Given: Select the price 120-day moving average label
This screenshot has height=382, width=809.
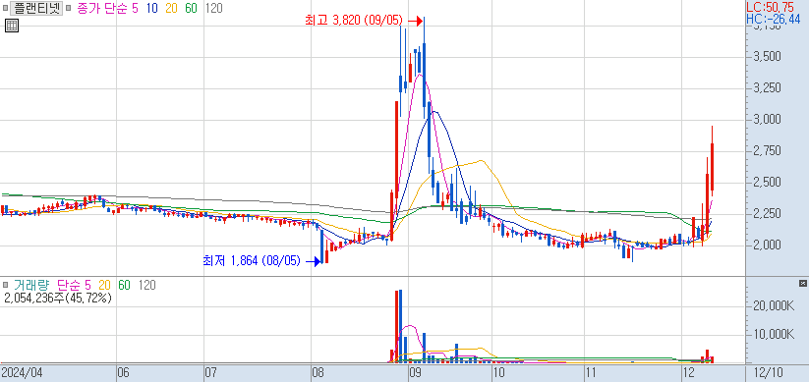Looking at the screenshot, I should 213,8.
